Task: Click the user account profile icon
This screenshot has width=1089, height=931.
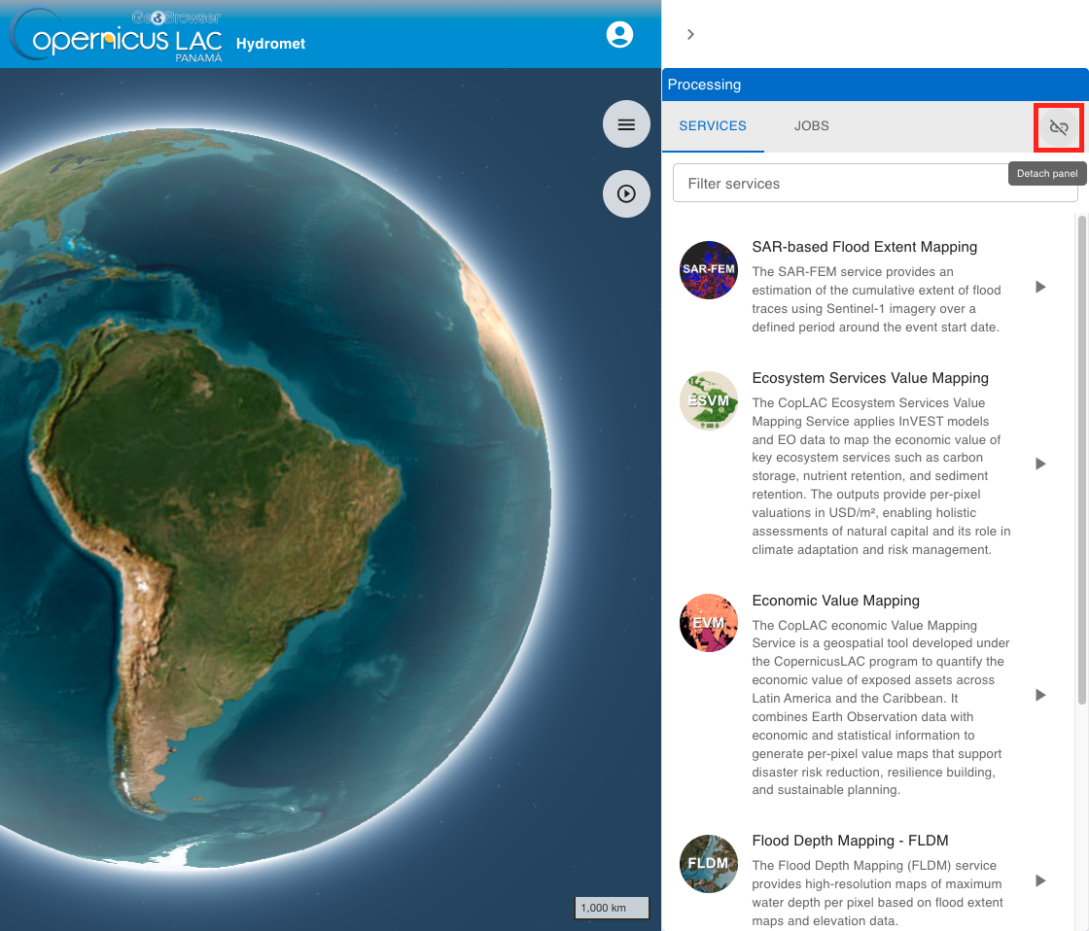Action: (619, 35)
